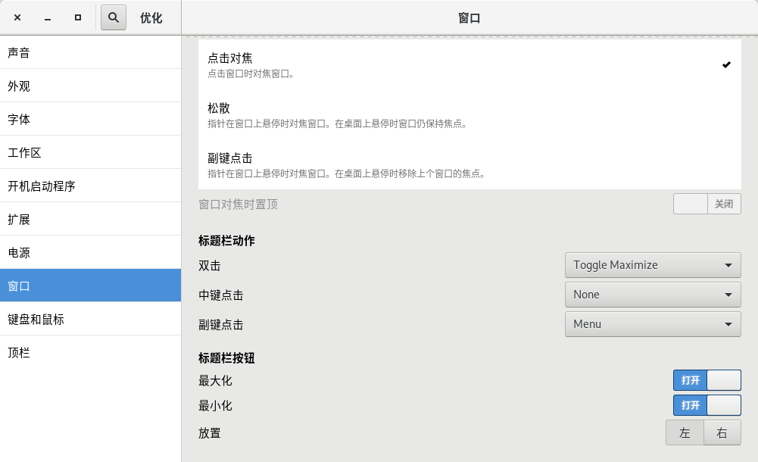Select the 点击对焦 focus mode
758x462 pixels.
469,65
